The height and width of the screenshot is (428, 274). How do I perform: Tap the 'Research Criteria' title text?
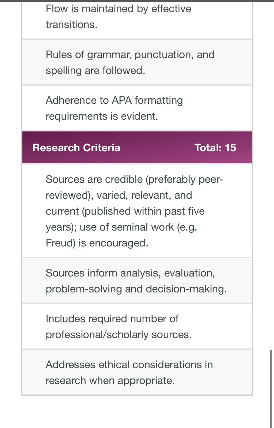point(76,148)
